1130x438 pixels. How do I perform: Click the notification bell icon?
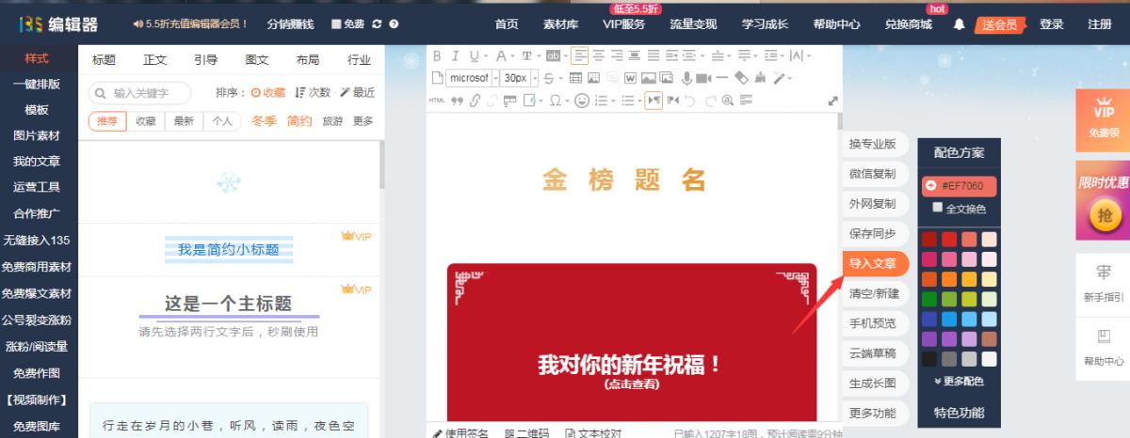coord(959,24)
